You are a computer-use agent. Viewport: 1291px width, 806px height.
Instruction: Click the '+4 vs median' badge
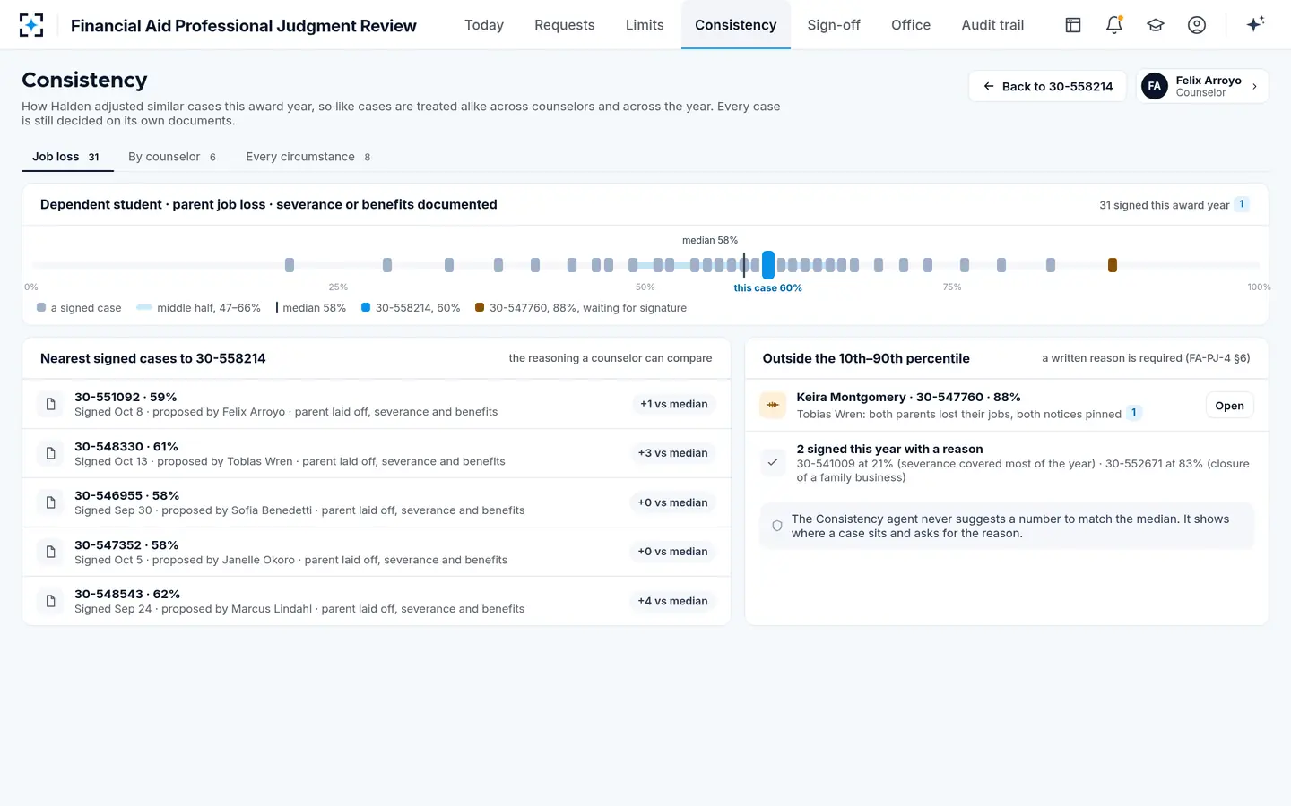tap(672, 601)
